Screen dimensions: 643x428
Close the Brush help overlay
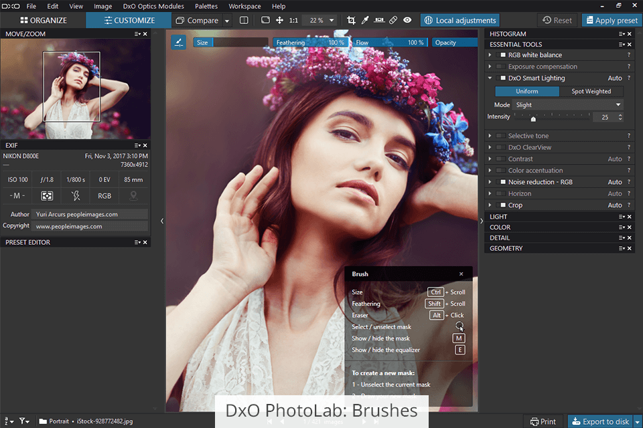coord(461,274)
